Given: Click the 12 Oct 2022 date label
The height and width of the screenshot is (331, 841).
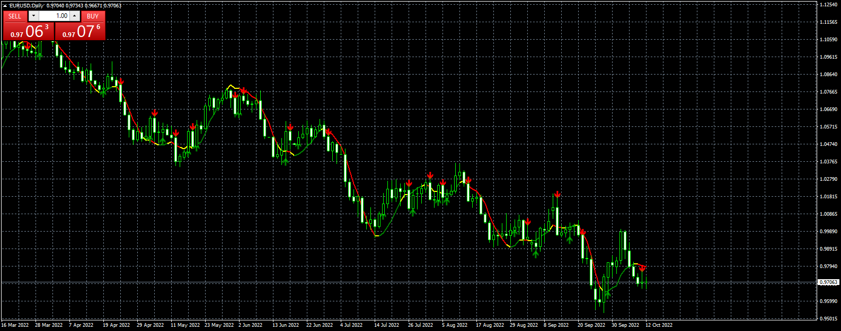Looking at the screenshot, I should point(659,325).
